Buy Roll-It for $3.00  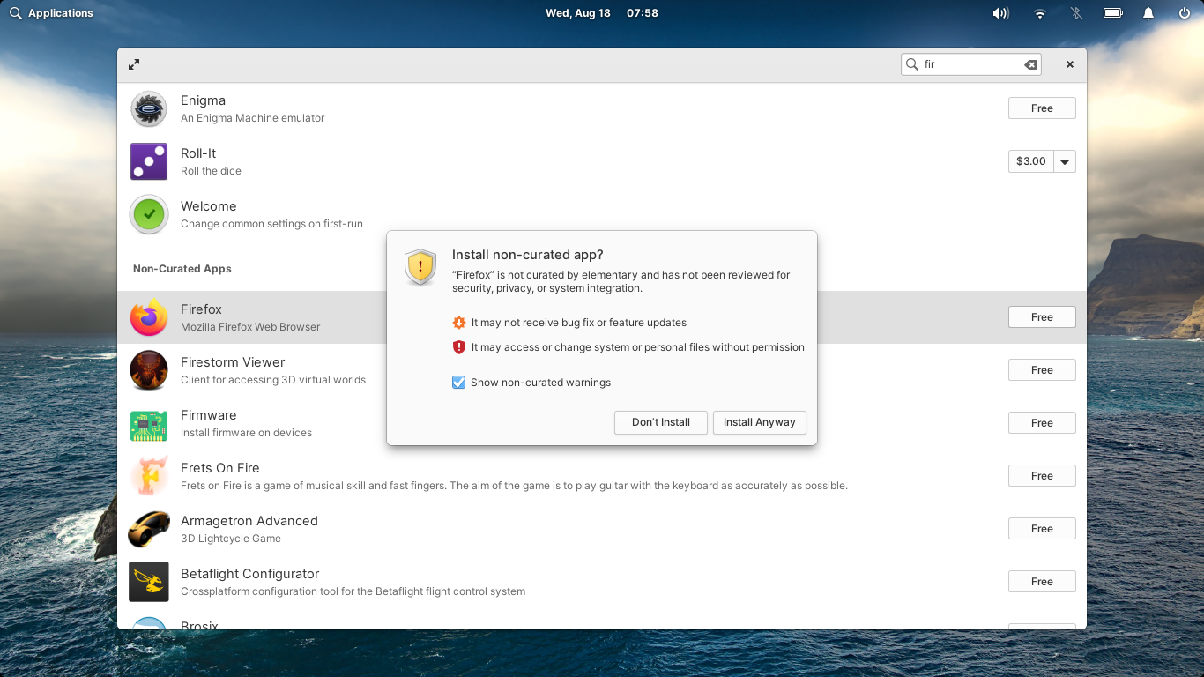(1031, 161)
